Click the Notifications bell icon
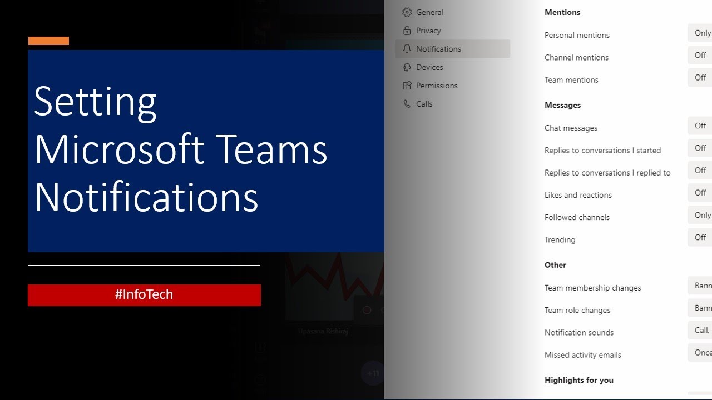This screenshot has width=712, height=400. click(x=407, y=49)
